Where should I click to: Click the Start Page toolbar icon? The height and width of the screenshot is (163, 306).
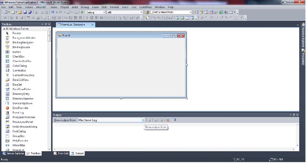pyautogui.click(x=221, y=12)
